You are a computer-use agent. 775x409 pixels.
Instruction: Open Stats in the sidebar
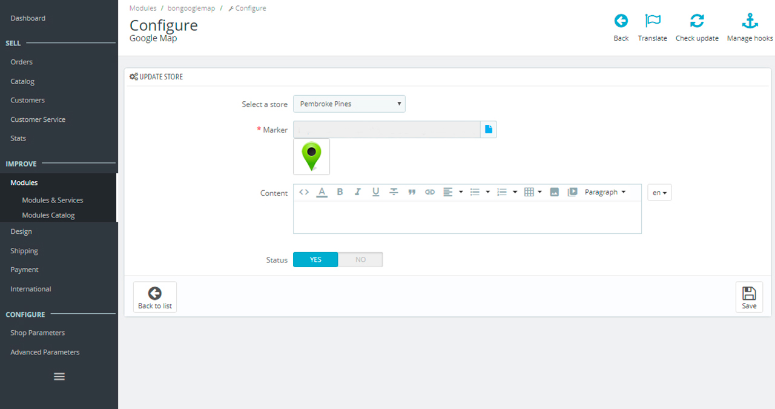pyautogui.click(x=18, y=138)
